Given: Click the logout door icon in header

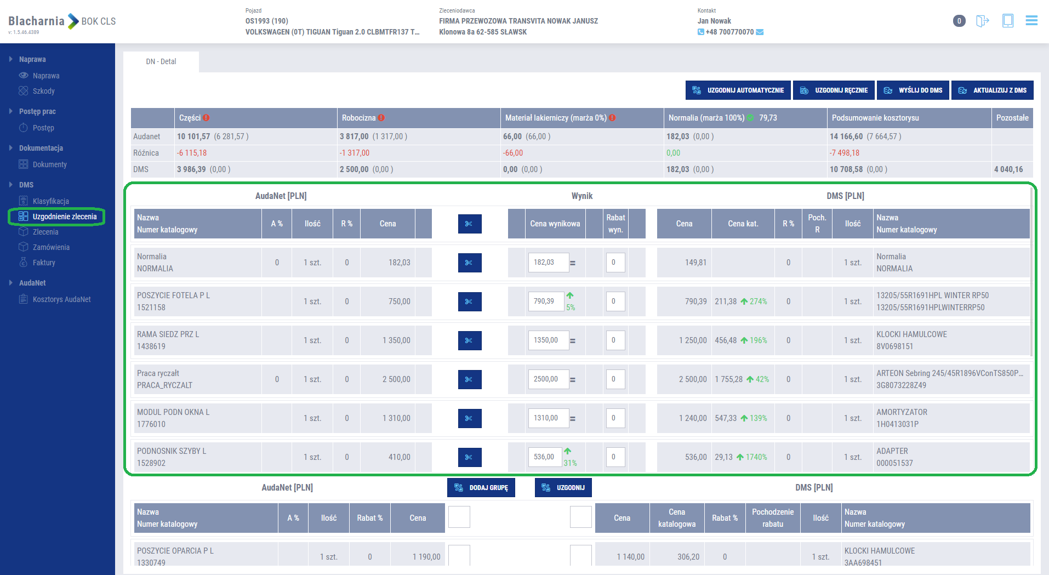Looking at the screenshot, I should pos(982,21).
